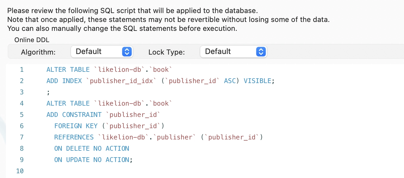Place cursor on the REFERENCES keyword

(74, 137)
